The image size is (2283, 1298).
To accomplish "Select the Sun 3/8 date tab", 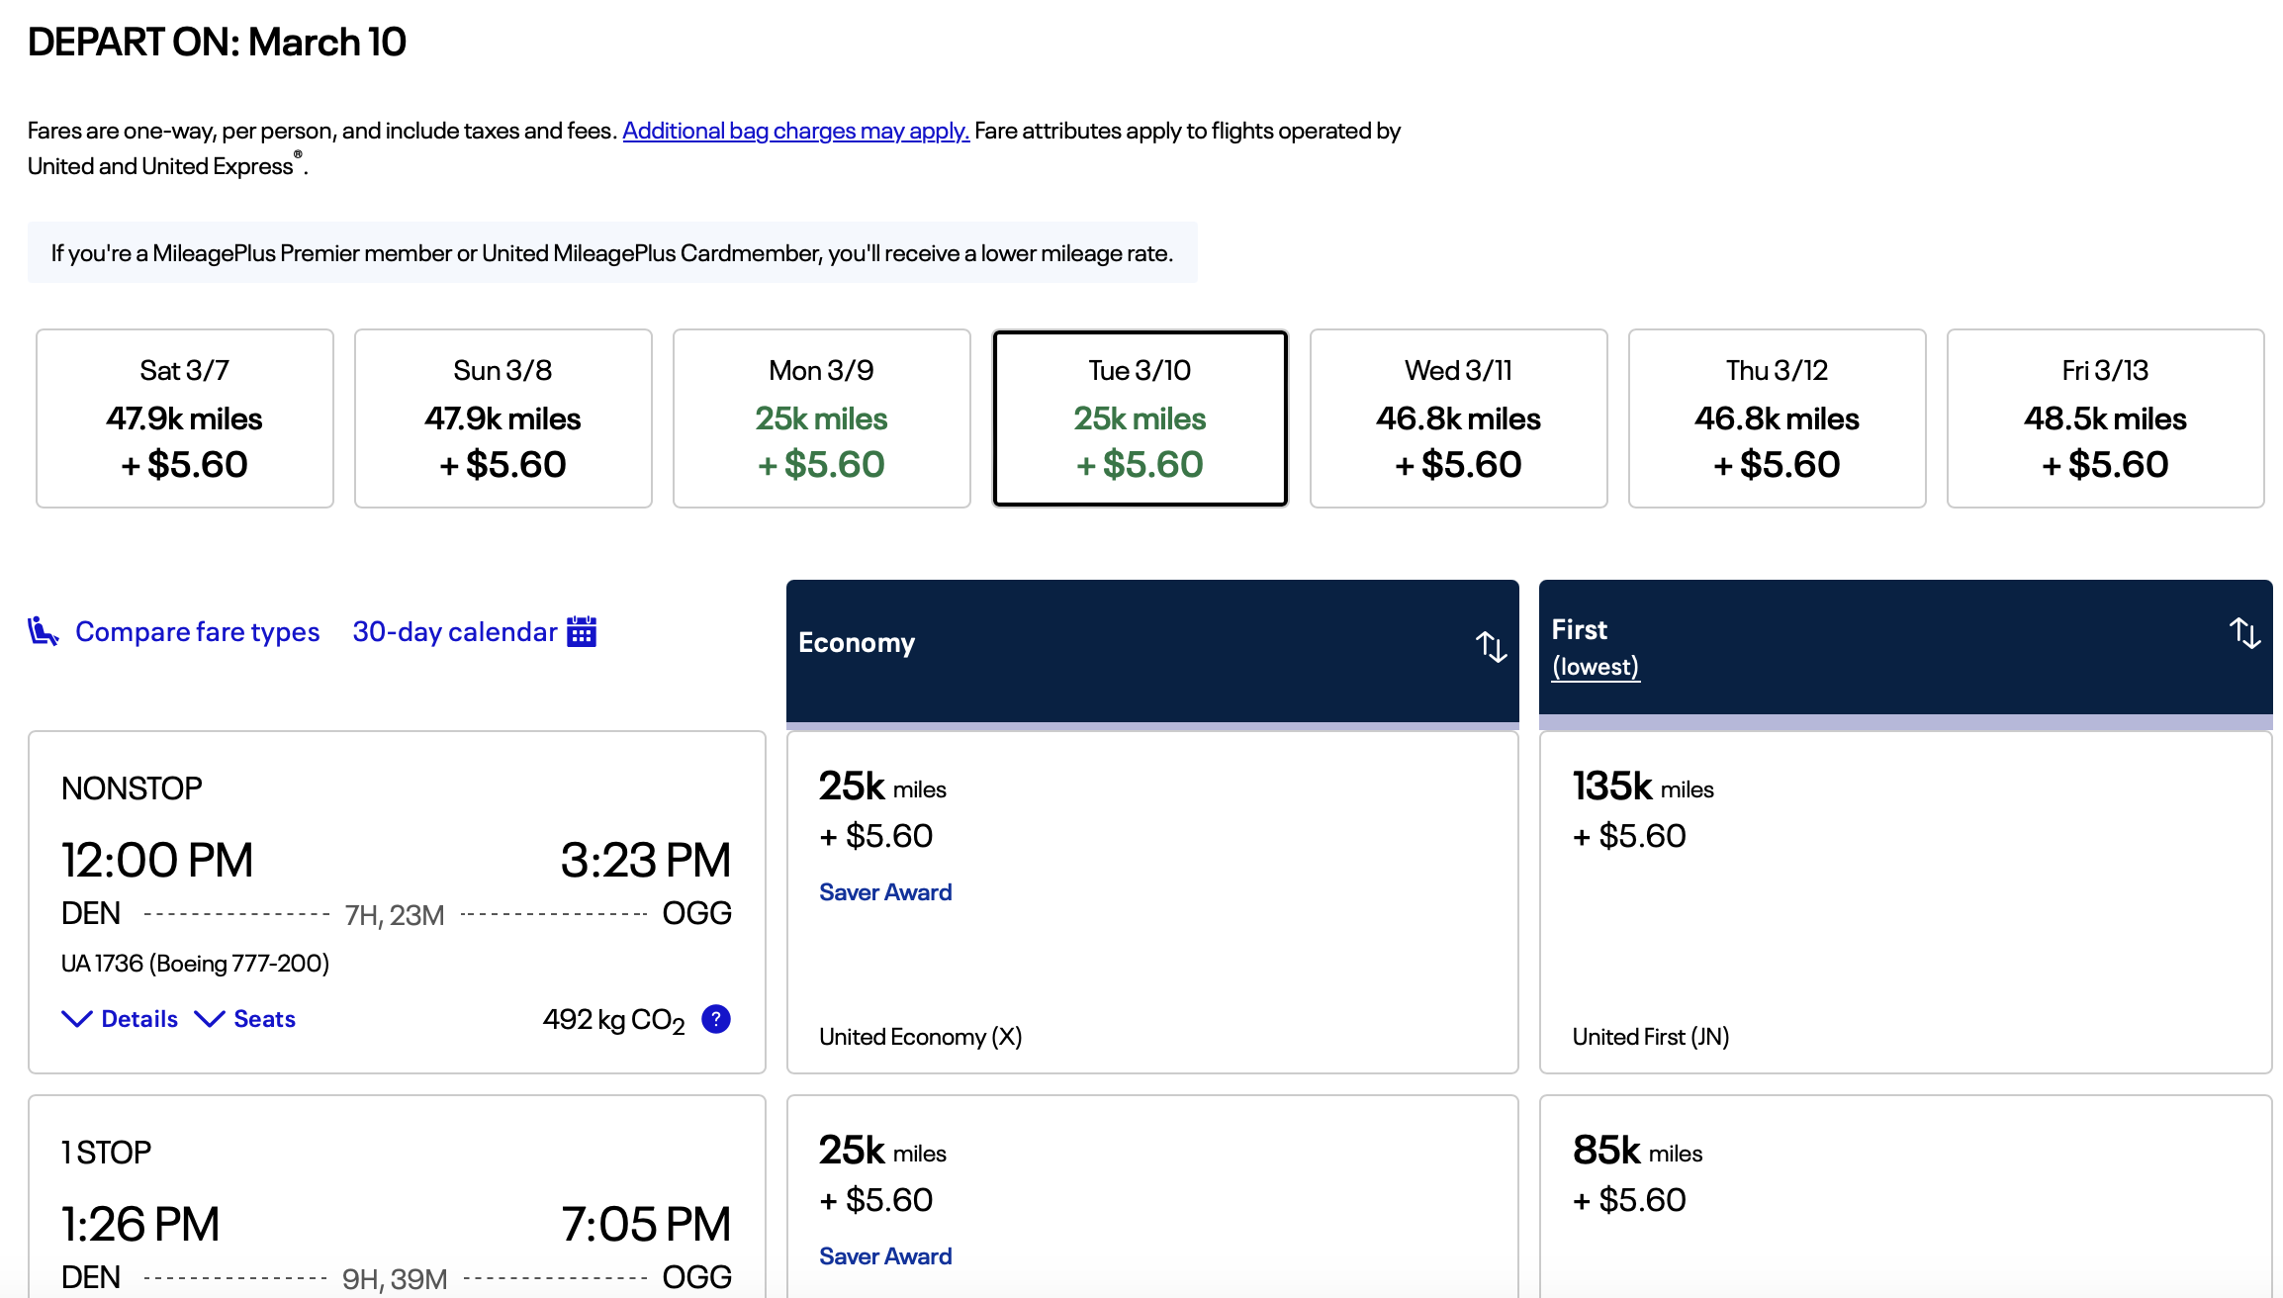I will point(503,418).
